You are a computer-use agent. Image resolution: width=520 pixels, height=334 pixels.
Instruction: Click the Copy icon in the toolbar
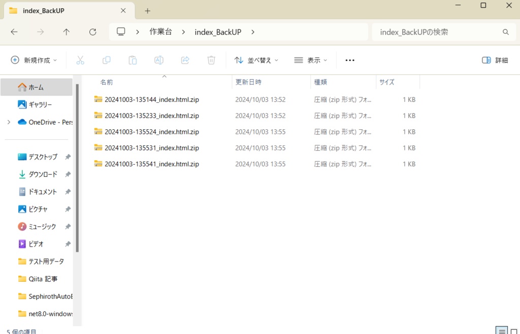tap(107, 60)
